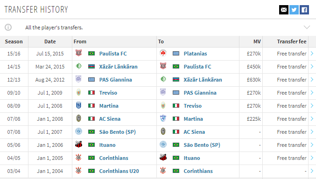Click Corinthians U20 crest icon
Image resolution: width=316 pixels, height=179 pixels.
coord(78,171)
